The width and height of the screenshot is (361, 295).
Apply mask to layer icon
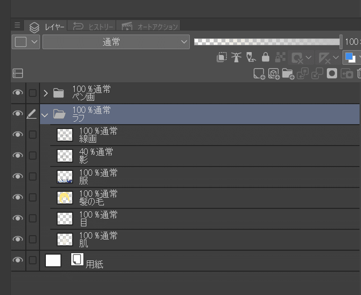(x=347, y=74)
